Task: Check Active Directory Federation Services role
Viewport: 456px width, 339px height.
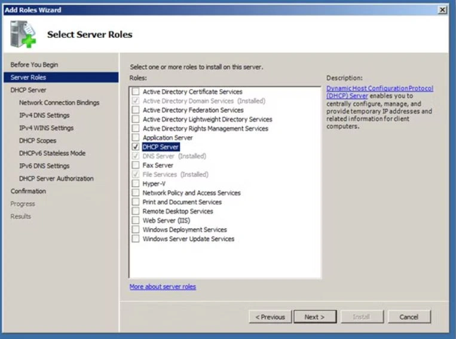Action: pyautogui.click(x=136, y=109)
